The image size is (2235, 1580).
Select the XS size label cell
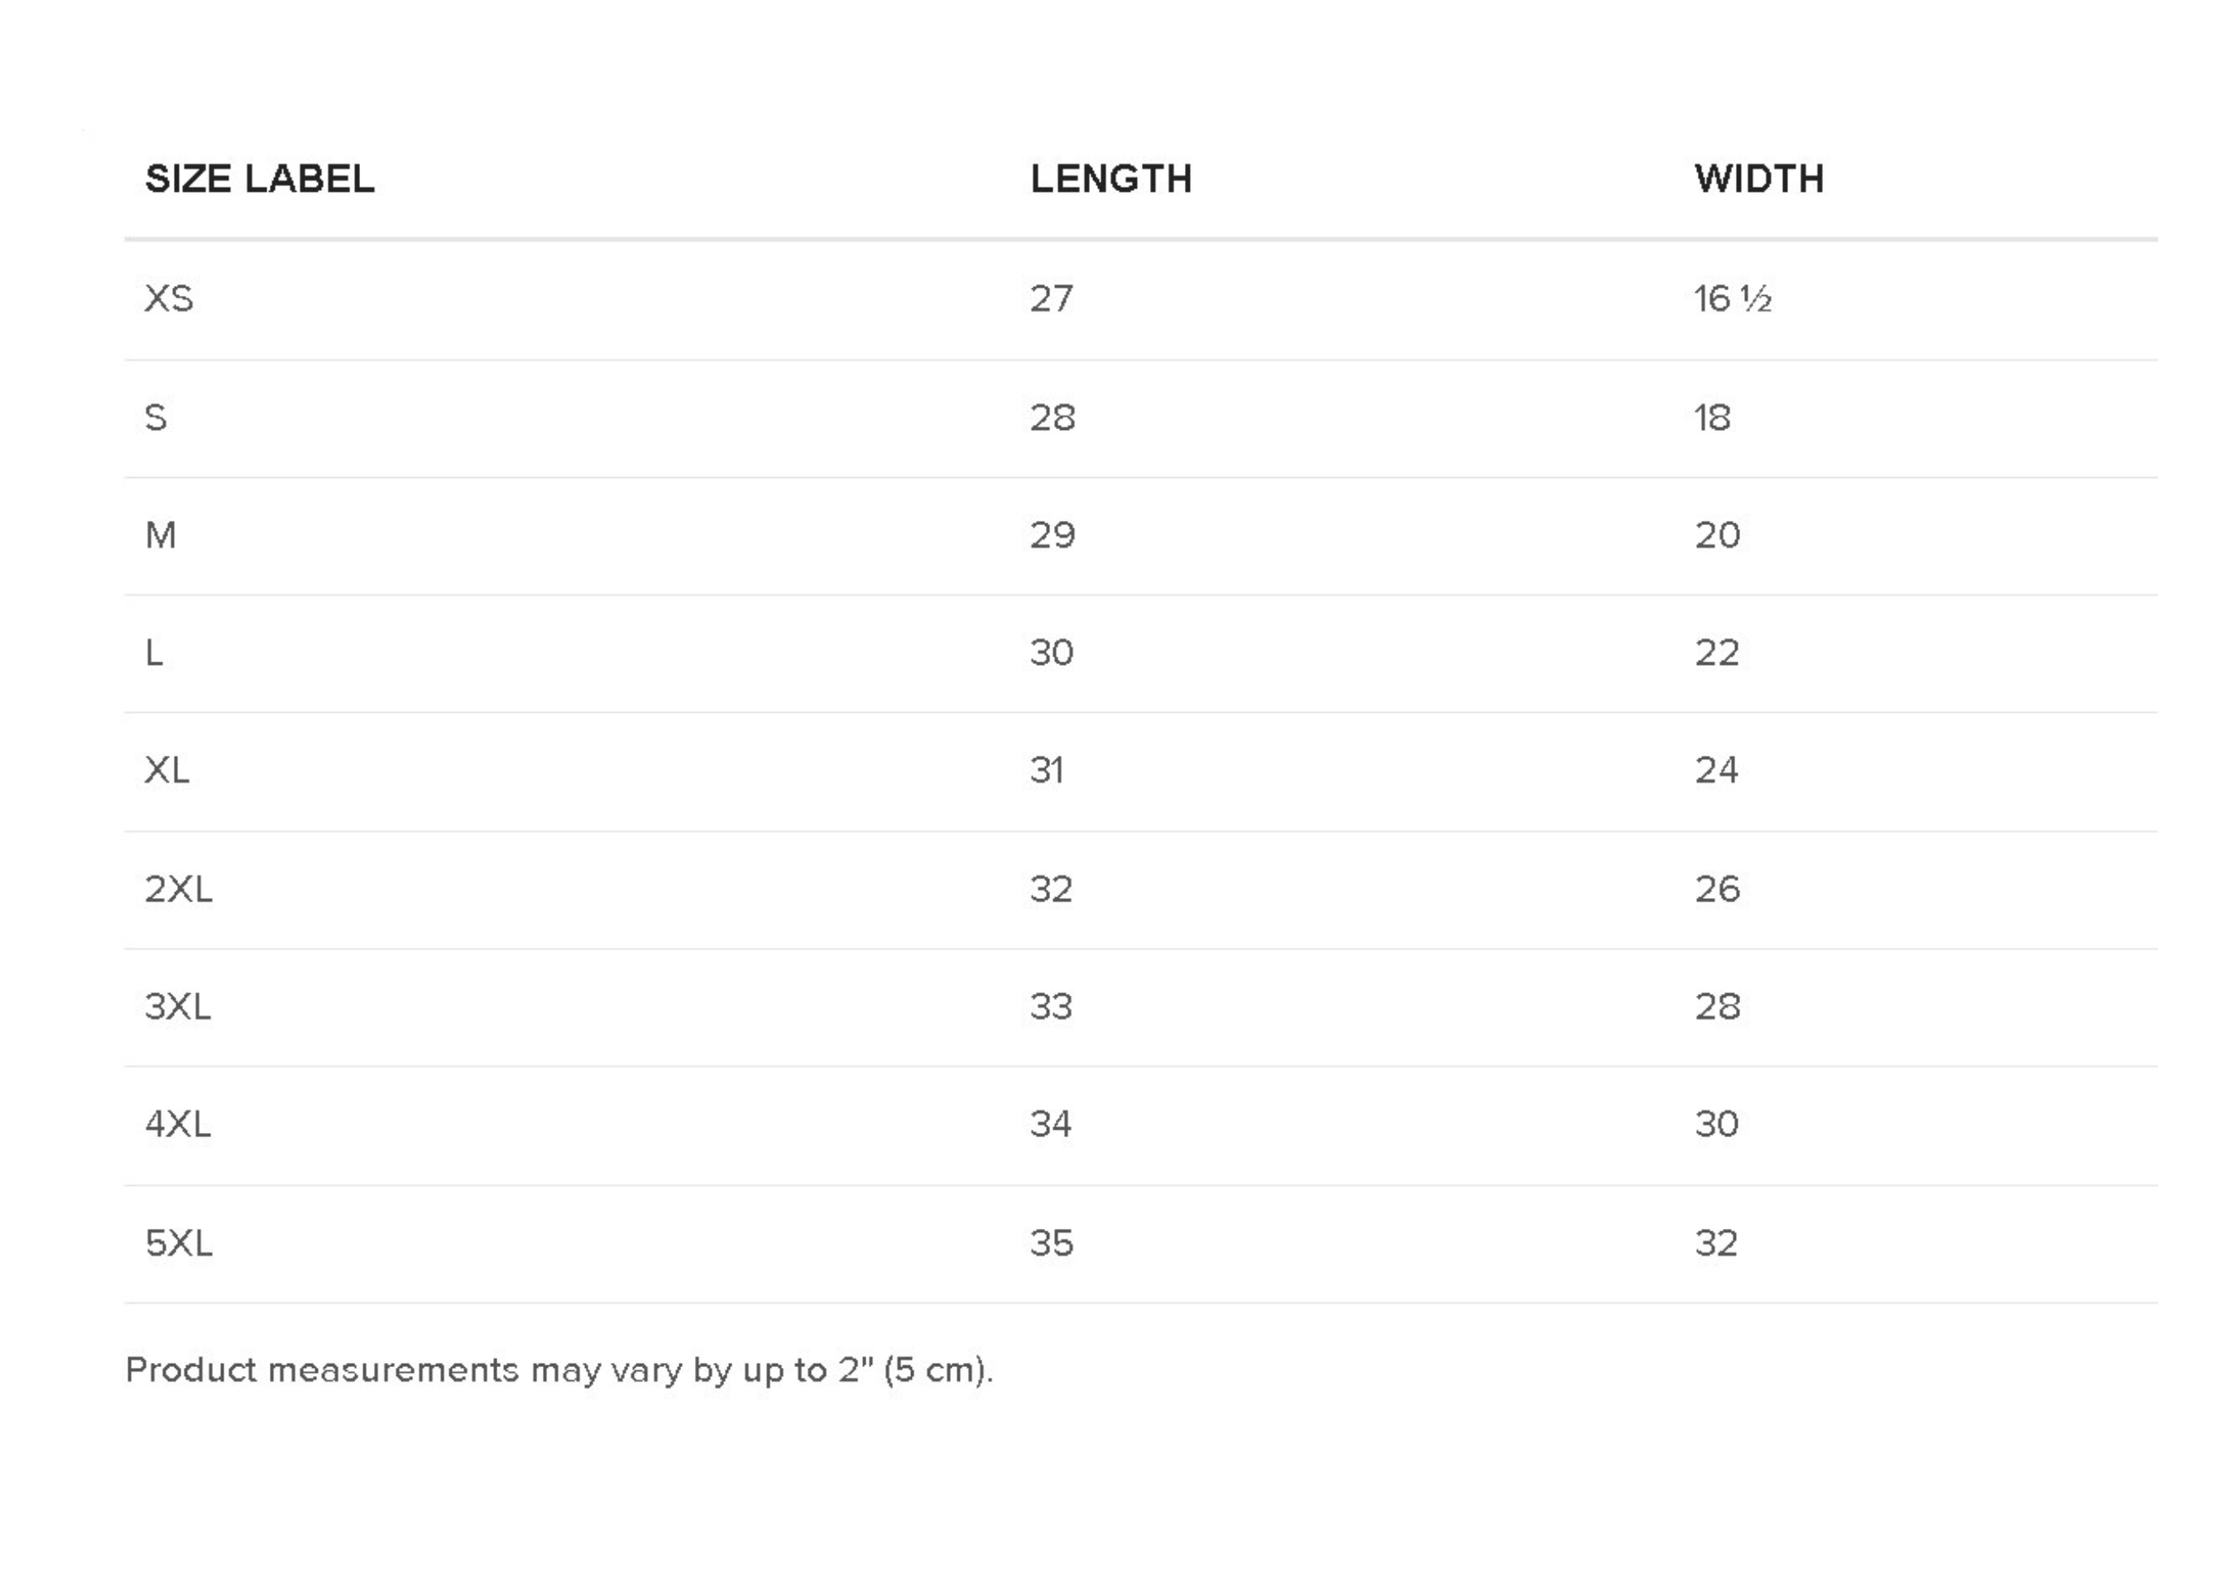coord(169,299)
